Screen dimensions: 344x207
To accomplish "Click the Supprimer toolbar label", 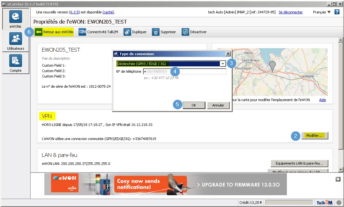I will click(x=168, y=32).
